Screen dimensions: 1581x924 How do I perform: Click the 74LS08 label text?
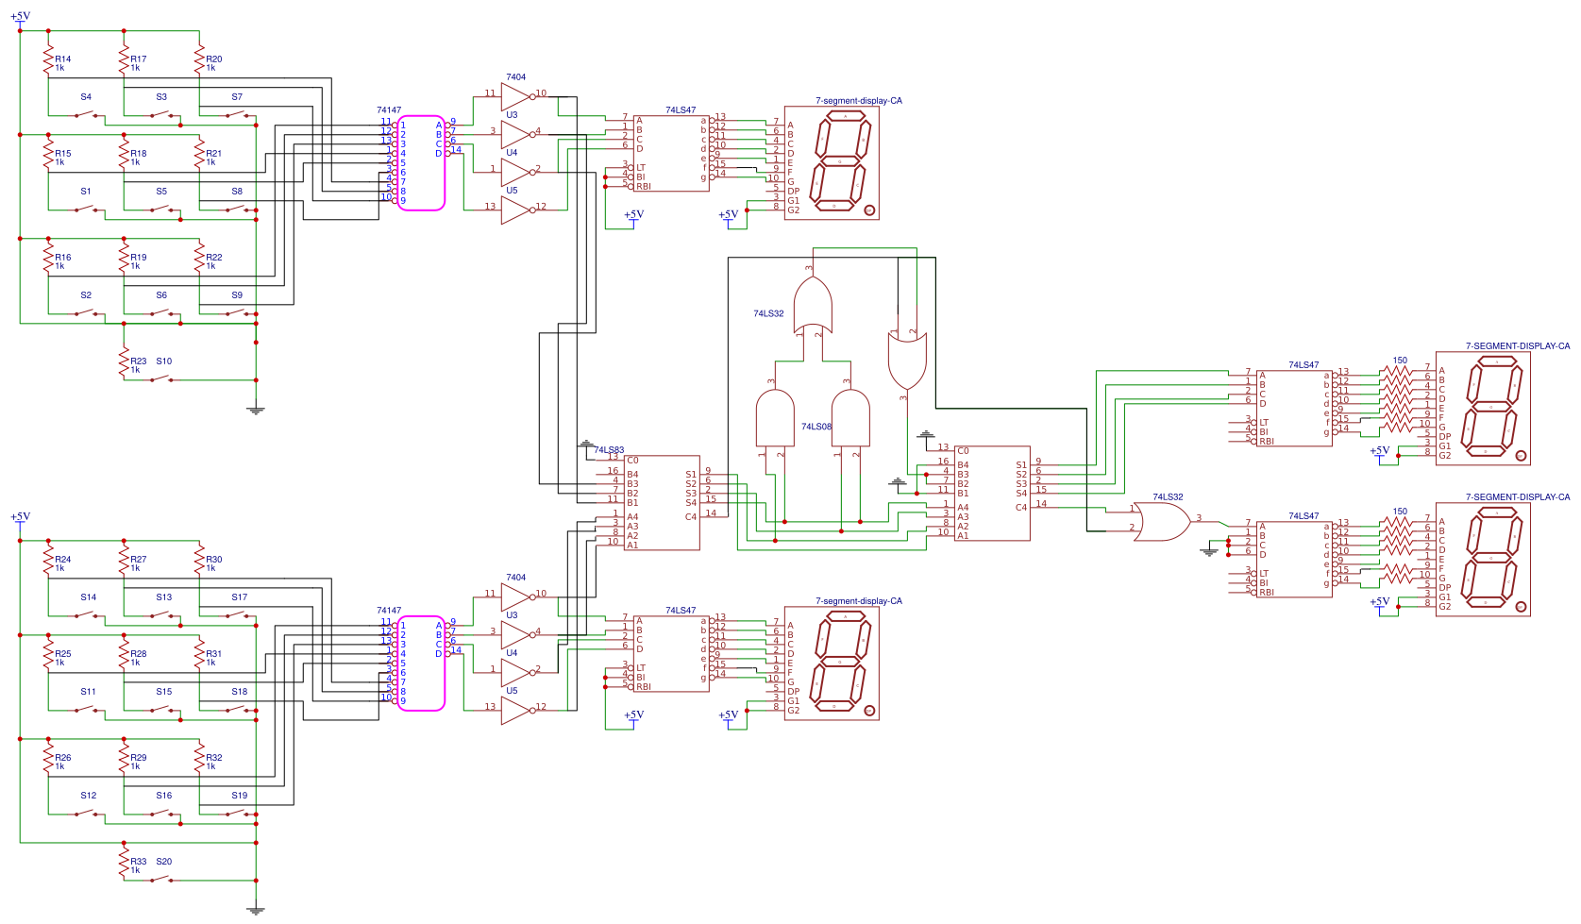(x=816, y=427)
